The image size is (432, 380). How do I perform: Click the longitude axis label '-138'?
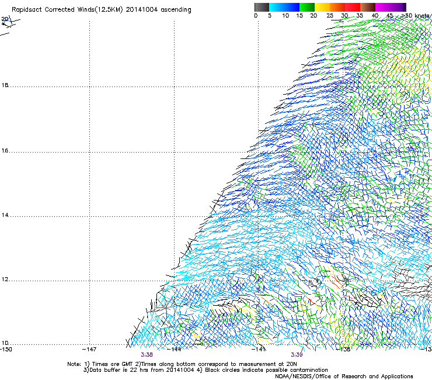click(343, 350)
